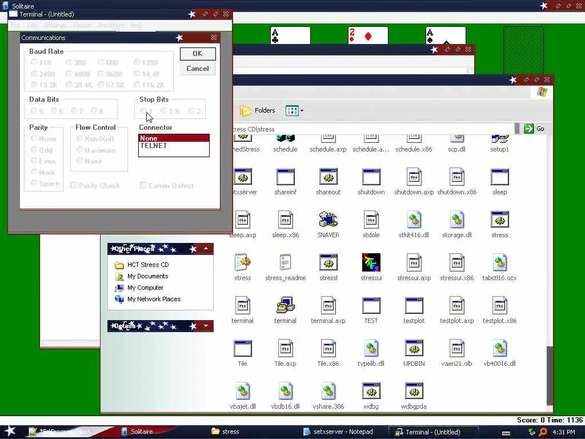This screenshot has width=585, height=439.
Task: Open the Phone menu in Terminal
Action: [82, 25]
